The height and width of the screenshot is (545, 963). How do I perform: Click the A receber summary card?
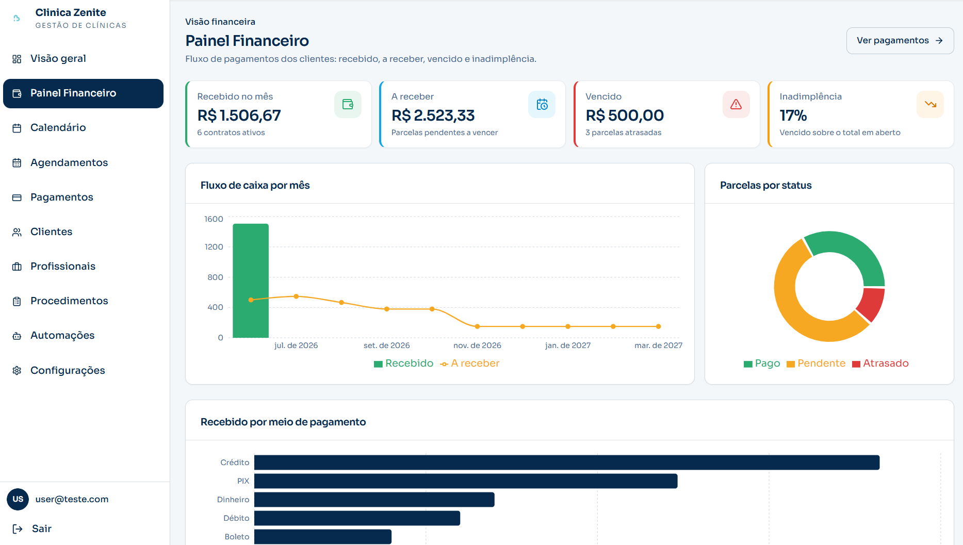point(472,114)
